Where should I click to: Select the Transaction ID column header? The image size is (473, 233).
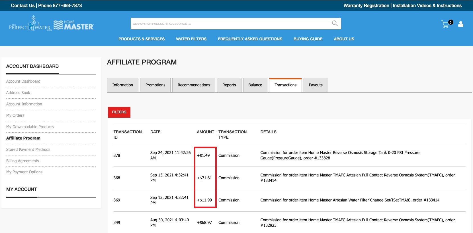point(128,134)
